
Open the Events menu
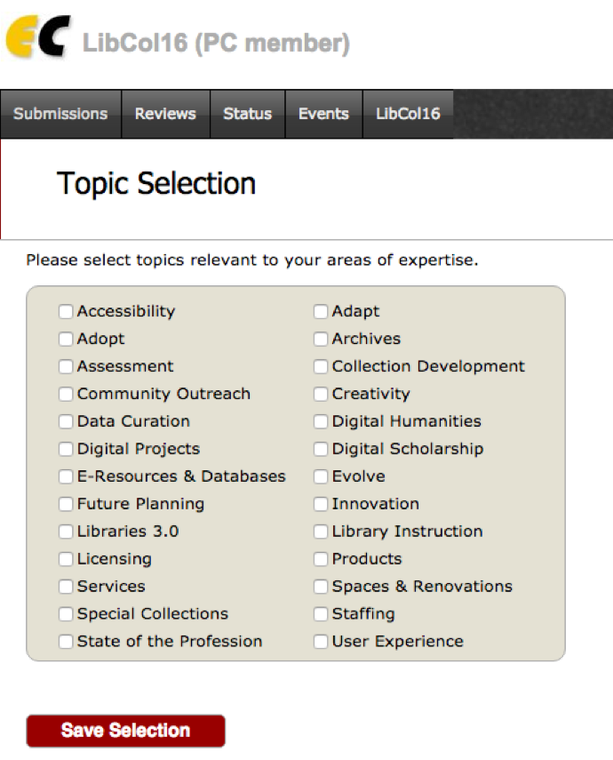[323, 114]
